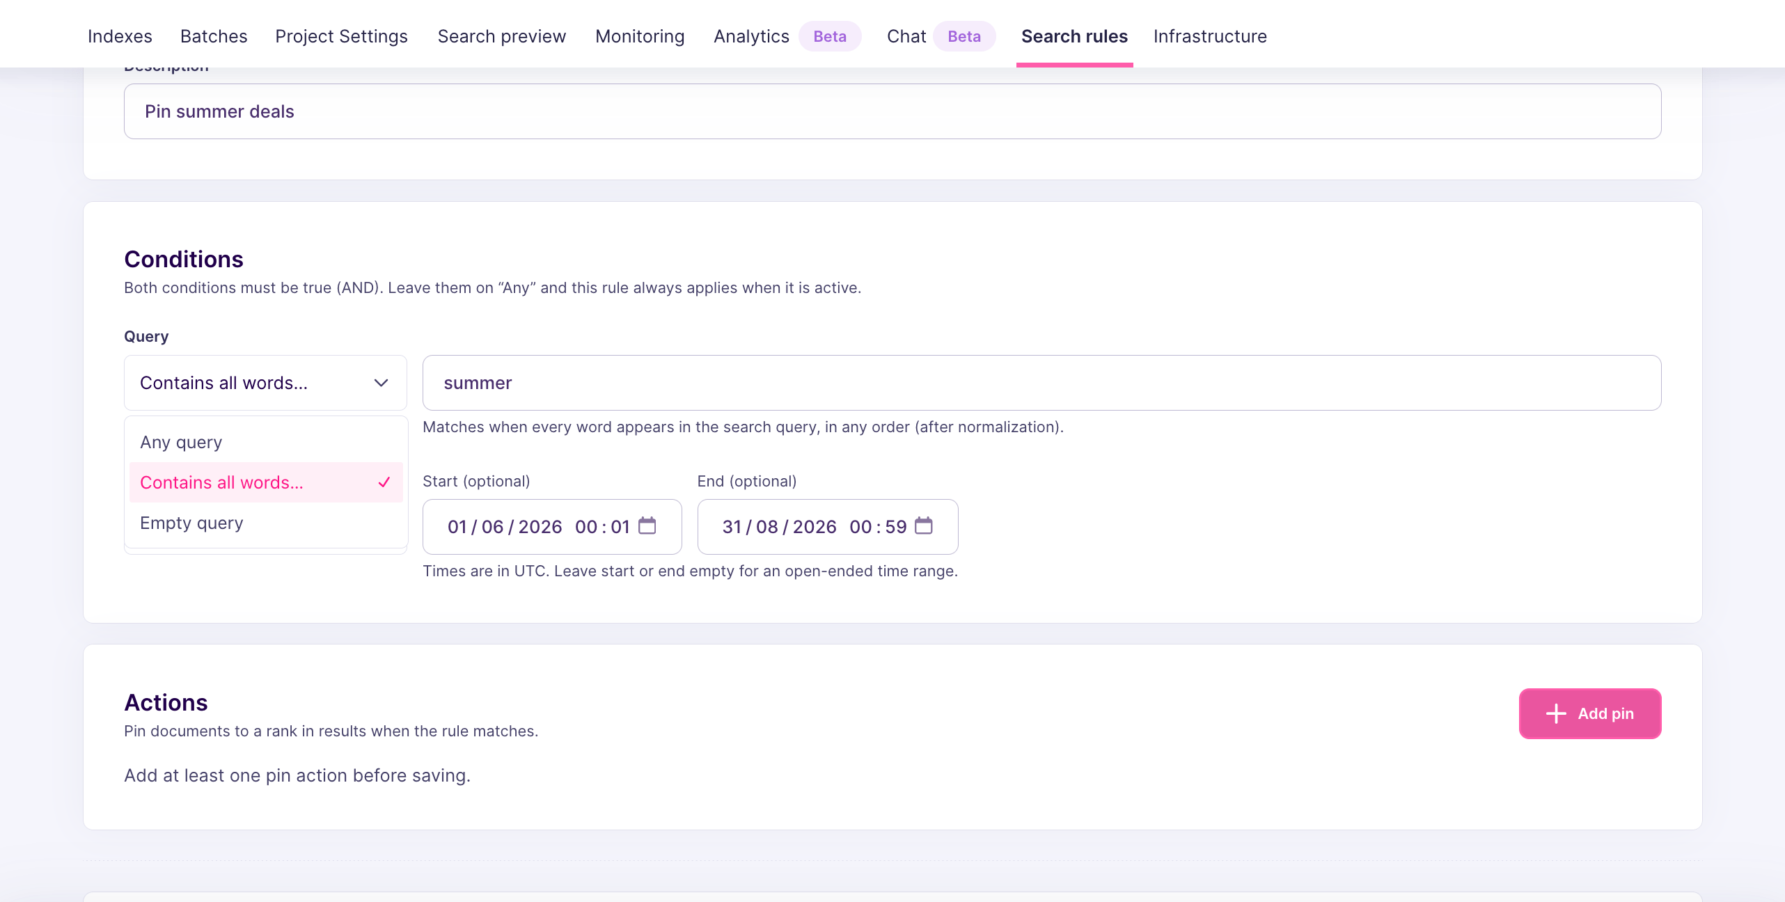This screenshot has width=1785, height=902.
Task: Go to Project Settings tab
Action: tap(341, 36)
